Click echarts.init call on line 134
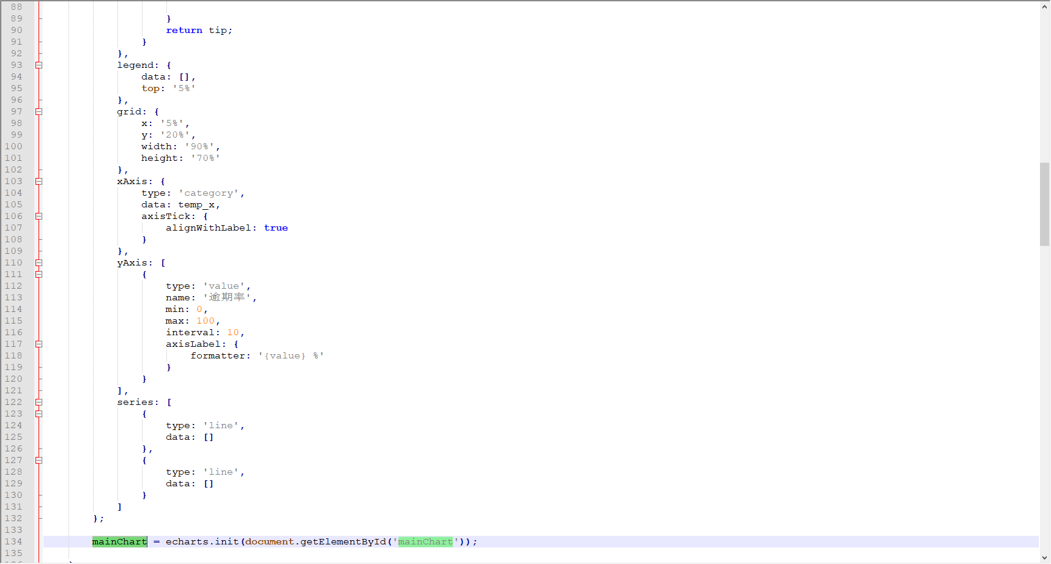Screen dimensions: 1051x564 point(202,541)
